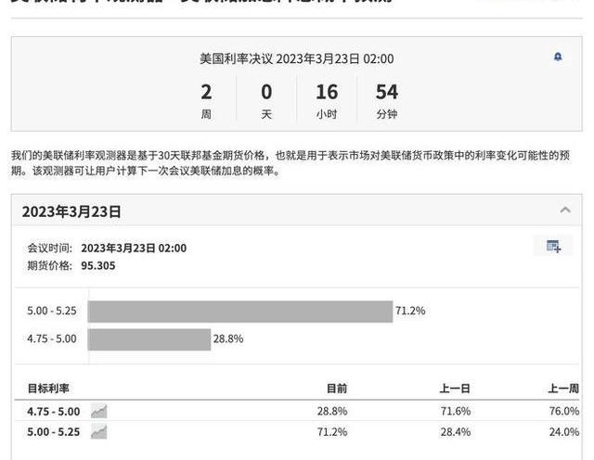
Task: Click the 76.0% last-week value
Action: click(564, 411)
